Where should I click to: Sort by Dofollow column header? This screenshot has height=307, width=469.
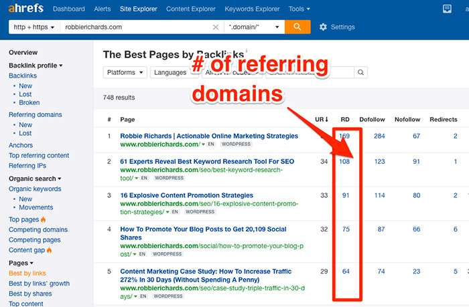click(372, 120)
